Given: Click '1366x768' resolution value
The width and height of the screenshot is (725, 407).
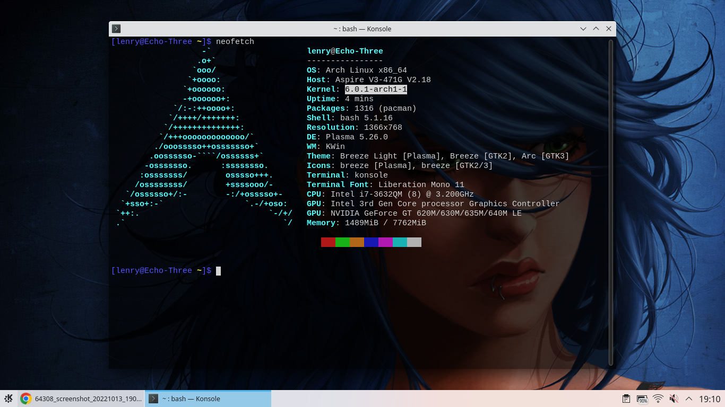Looking at the screenshot, I should 383,128.
